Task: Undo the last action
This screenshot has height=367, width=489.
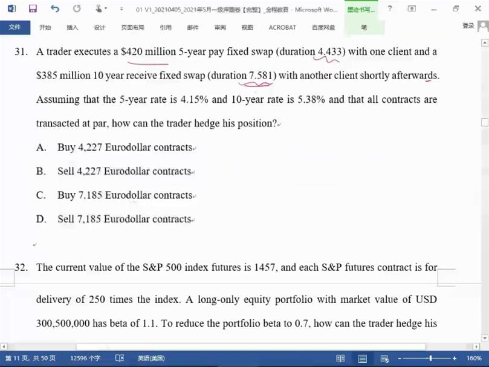Action: [54, 8]
